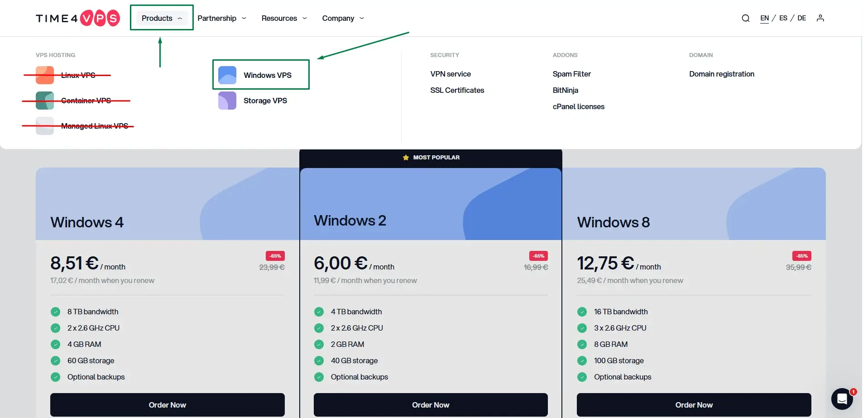Click the check icon beside 100 GB storage

582,360
